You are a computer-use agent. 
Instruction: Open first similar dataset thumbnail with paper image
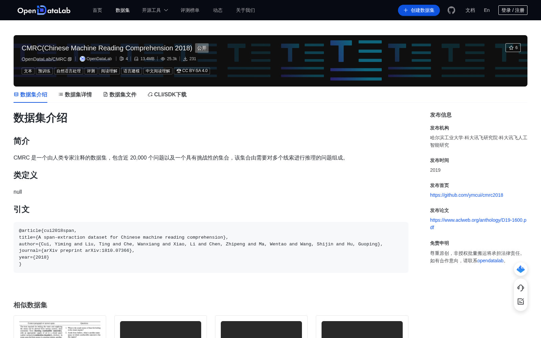click(60, 330)
